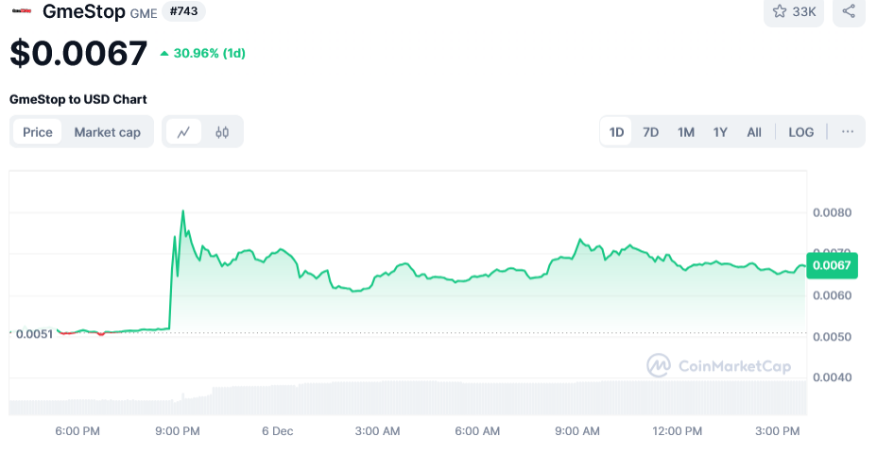Click the 9:00 AM time axis label
This screenshot has height=452, width=877.
click(x=577, y=431)
